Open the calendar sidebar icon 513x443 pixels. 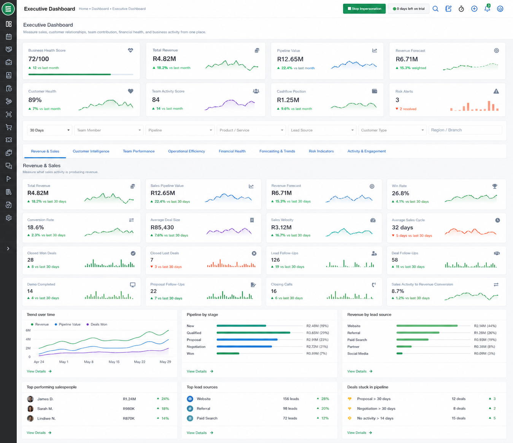pos(8,37)
